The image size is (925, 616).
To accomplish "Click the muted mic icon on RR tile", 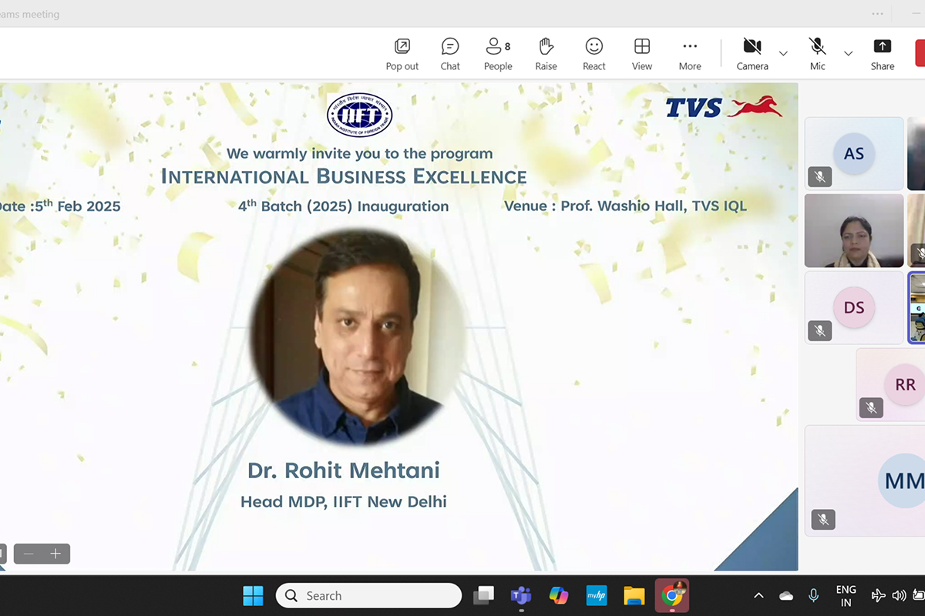I will (872, 408).
